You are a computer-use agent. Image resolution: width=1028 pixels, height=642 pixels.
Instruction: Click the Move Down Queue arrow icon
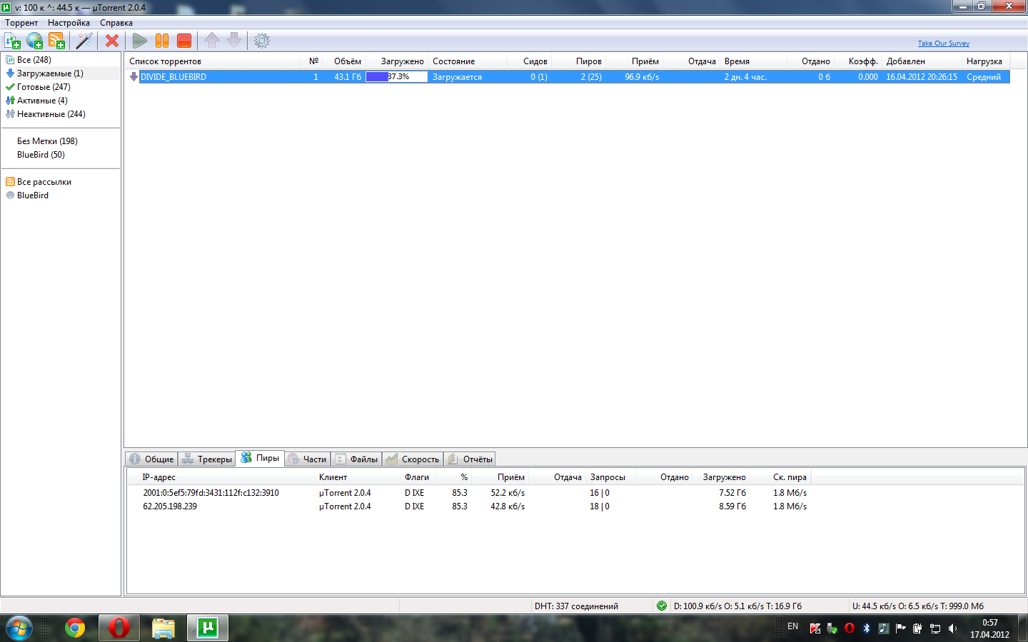click(234, 41)
